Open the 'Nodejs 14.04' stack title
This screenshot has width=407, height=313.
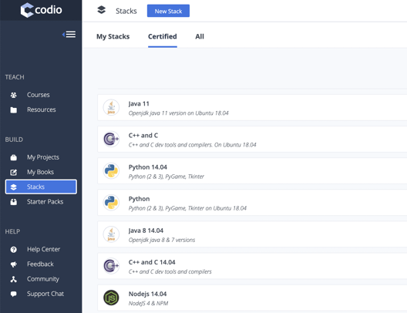click(147, 294)
